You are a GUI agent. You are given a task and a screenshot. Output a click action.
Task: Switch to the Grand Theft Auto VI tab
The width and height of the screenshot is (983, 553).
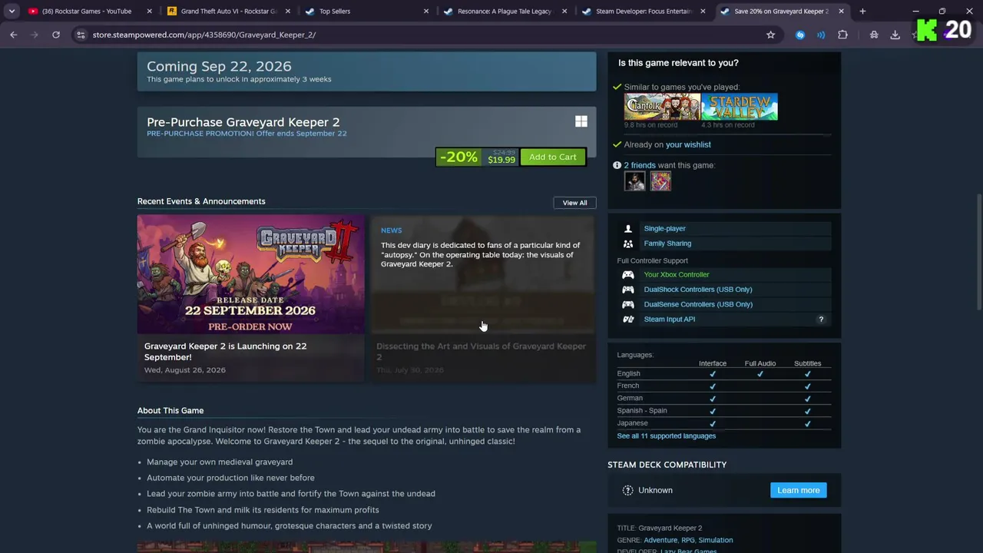point(229,12)
